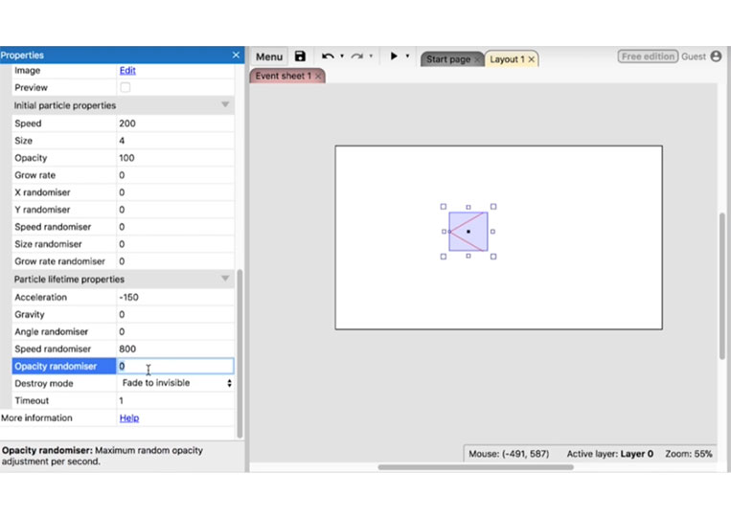Collapse Initial particle properties section
The width and height of the screenshot is (731, 518).
[225, 104]
